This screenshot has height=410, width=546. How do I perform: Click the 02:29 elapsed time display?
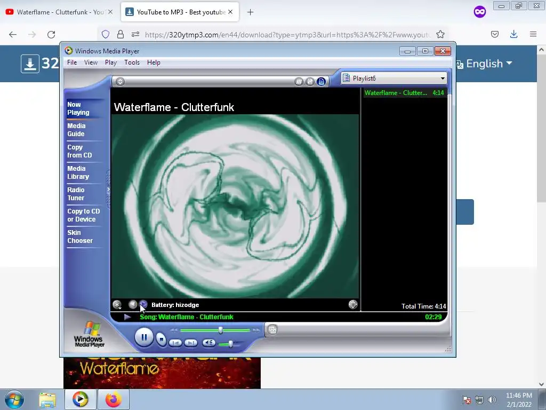pos(433,317)
